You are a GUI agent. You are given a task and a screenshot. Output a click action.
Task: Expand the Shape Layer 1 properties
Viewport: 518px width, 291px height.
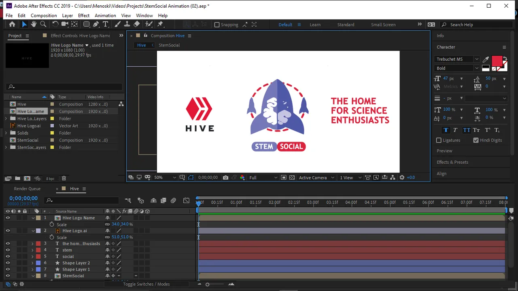(x=32, y=270)
